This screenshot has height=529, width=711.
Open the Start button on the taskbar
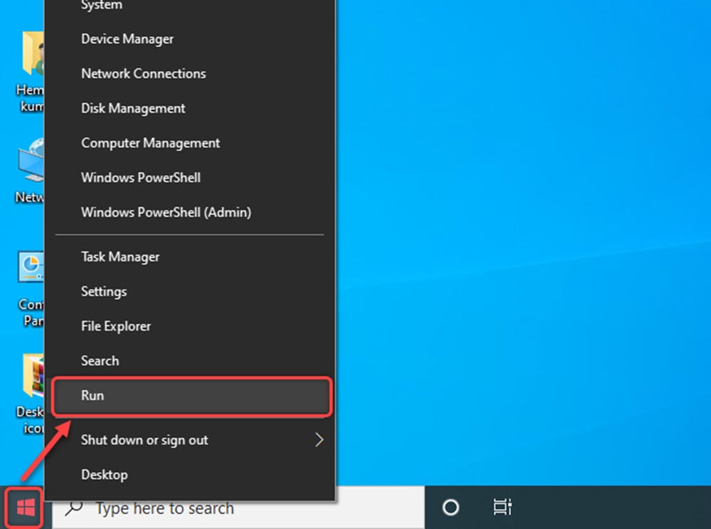pos(26,508)
